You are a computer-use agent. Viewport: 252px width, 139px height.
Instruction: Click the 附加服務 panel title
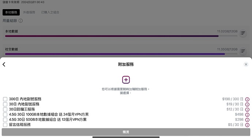point(126,64)
